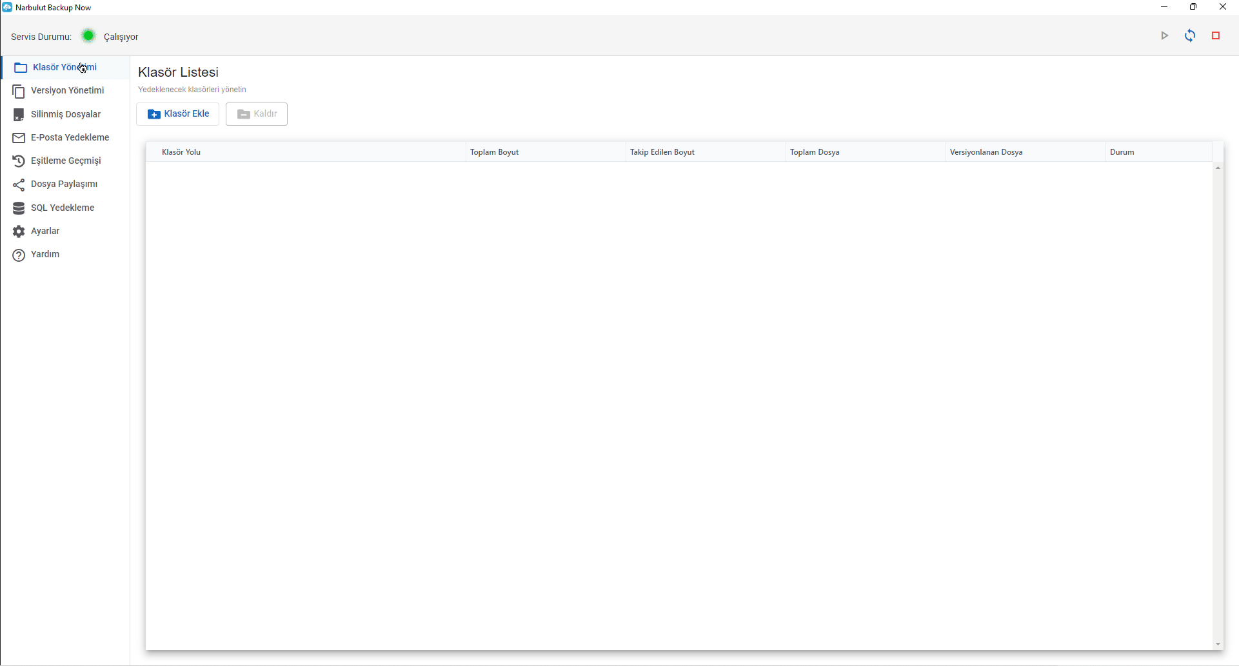
Task: Click the SQL Yedekleme database icon
Action: (19, 208)
